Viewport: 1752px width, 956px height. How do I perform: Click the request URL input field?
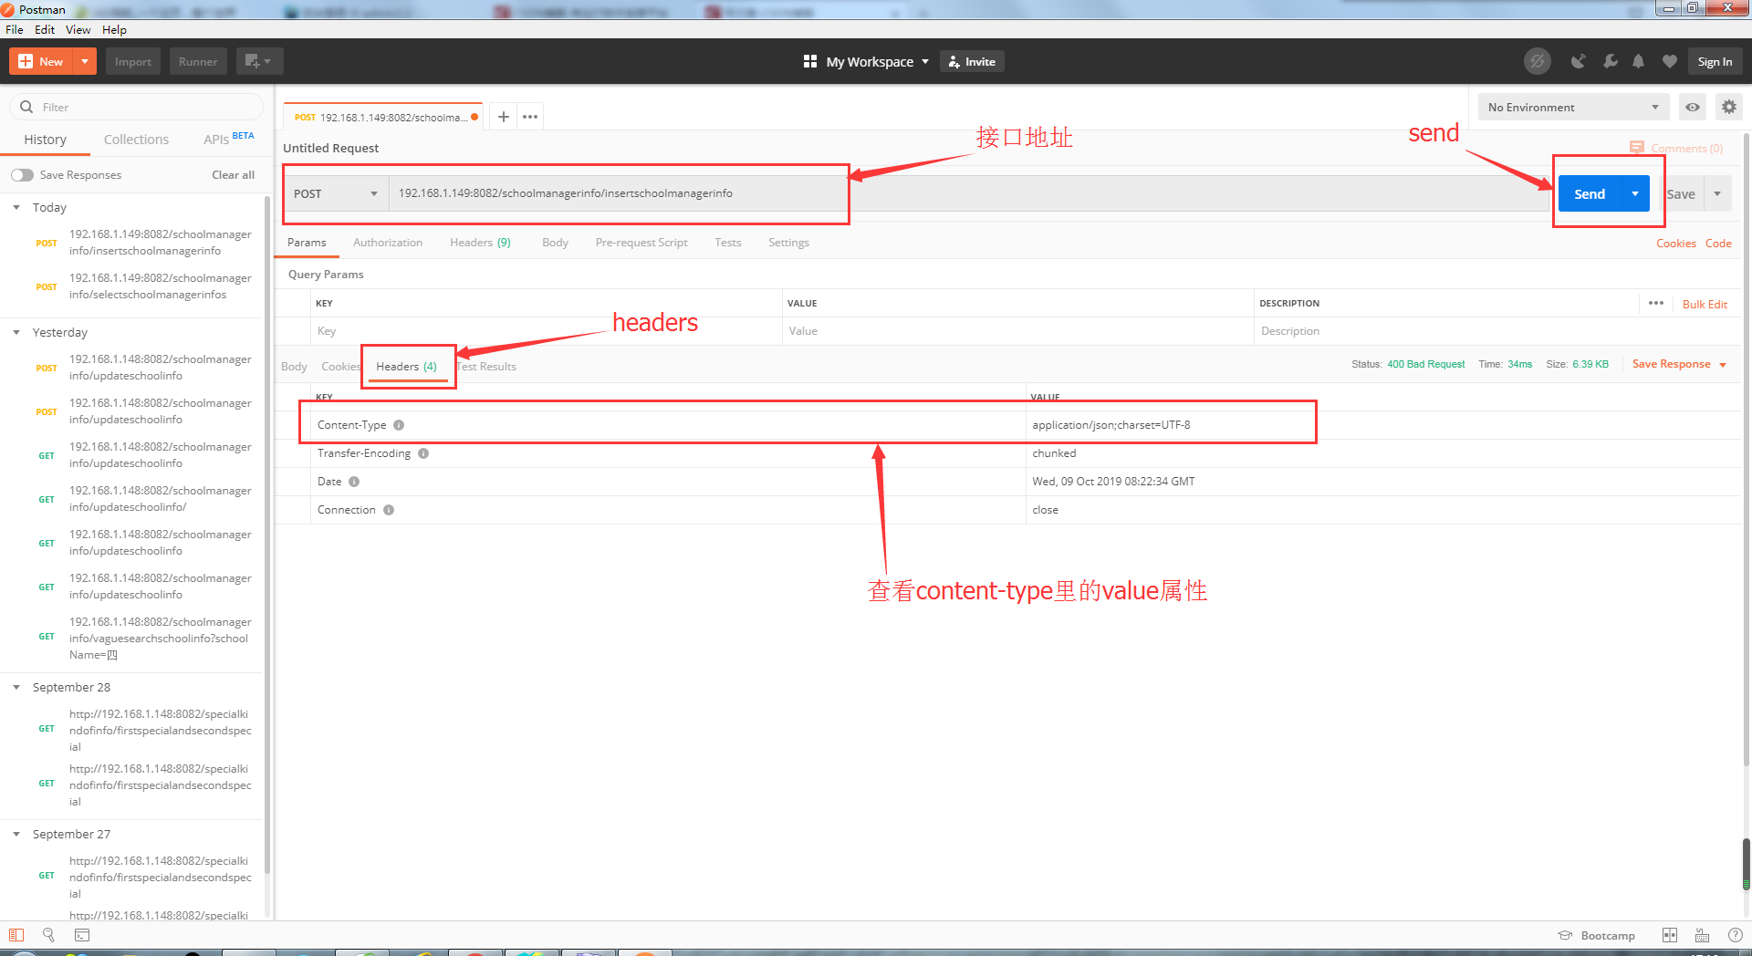[x=969, y=193]
